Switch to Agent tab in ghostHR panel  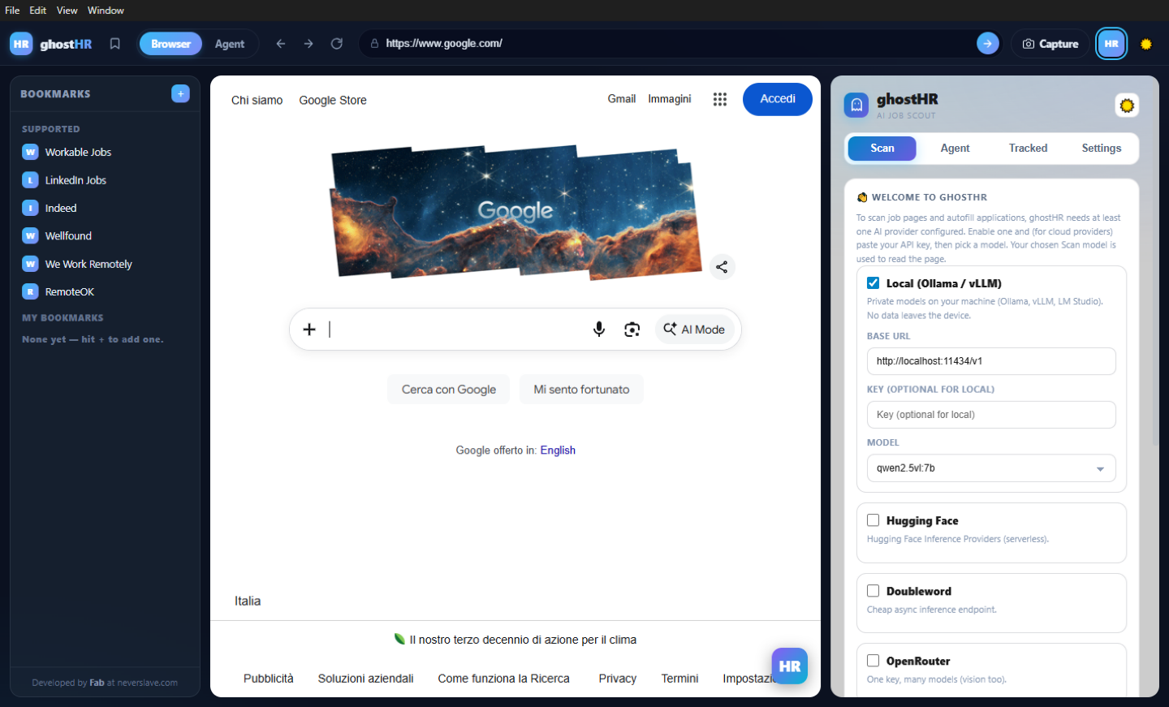coord(955,149)
